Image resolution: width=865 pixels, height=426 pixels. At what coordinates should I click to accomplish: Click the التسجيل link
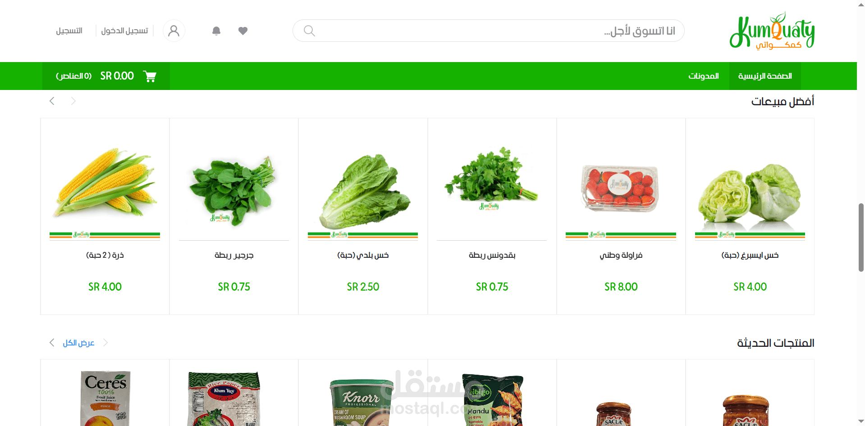(69, 31)
